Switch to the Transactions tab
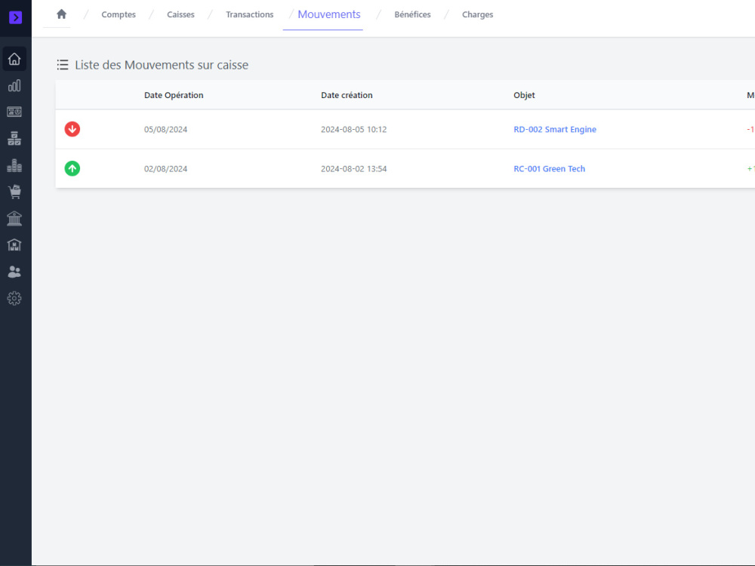 coord(249,14)
